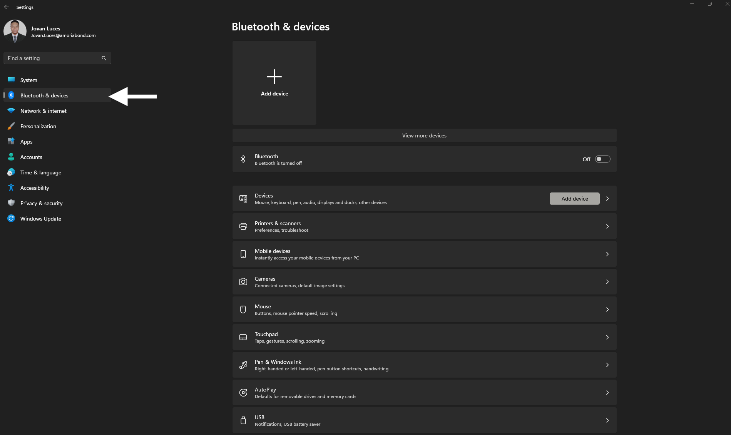731x435 pixels.
Task: Click the plus icon on Add device tile
Action: [274, 77]
